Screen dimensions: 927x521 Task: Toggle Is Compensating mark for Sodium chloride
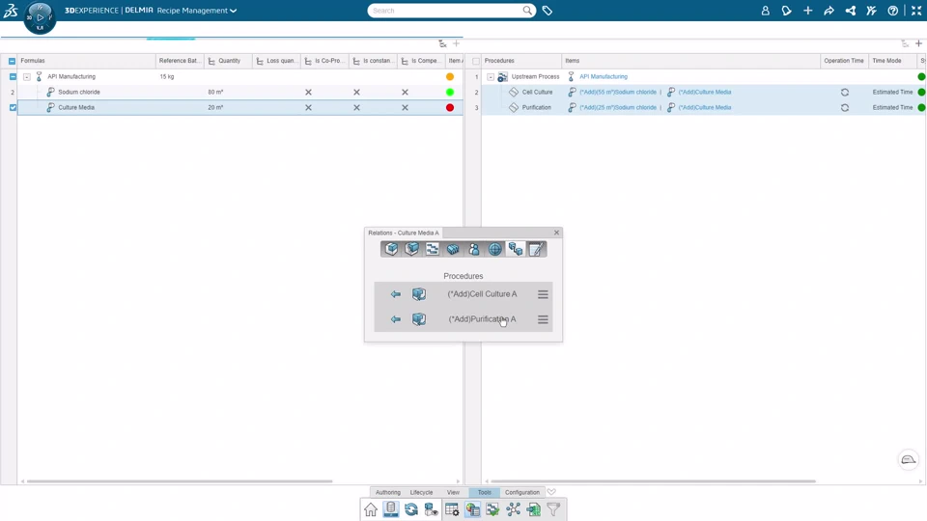[405, 93]
